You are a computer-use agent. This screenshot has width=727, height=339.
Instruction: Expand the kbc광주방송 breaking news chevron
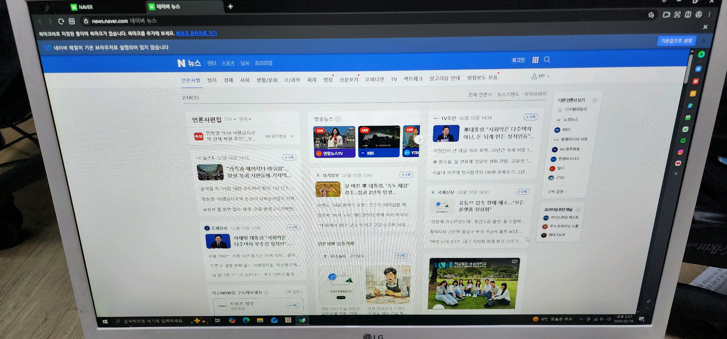point(292,136)
